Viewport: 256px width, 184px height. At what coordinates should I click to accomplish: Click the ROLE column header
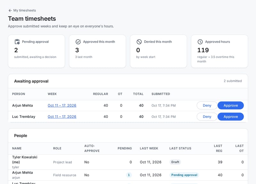(x=57, y=148)
